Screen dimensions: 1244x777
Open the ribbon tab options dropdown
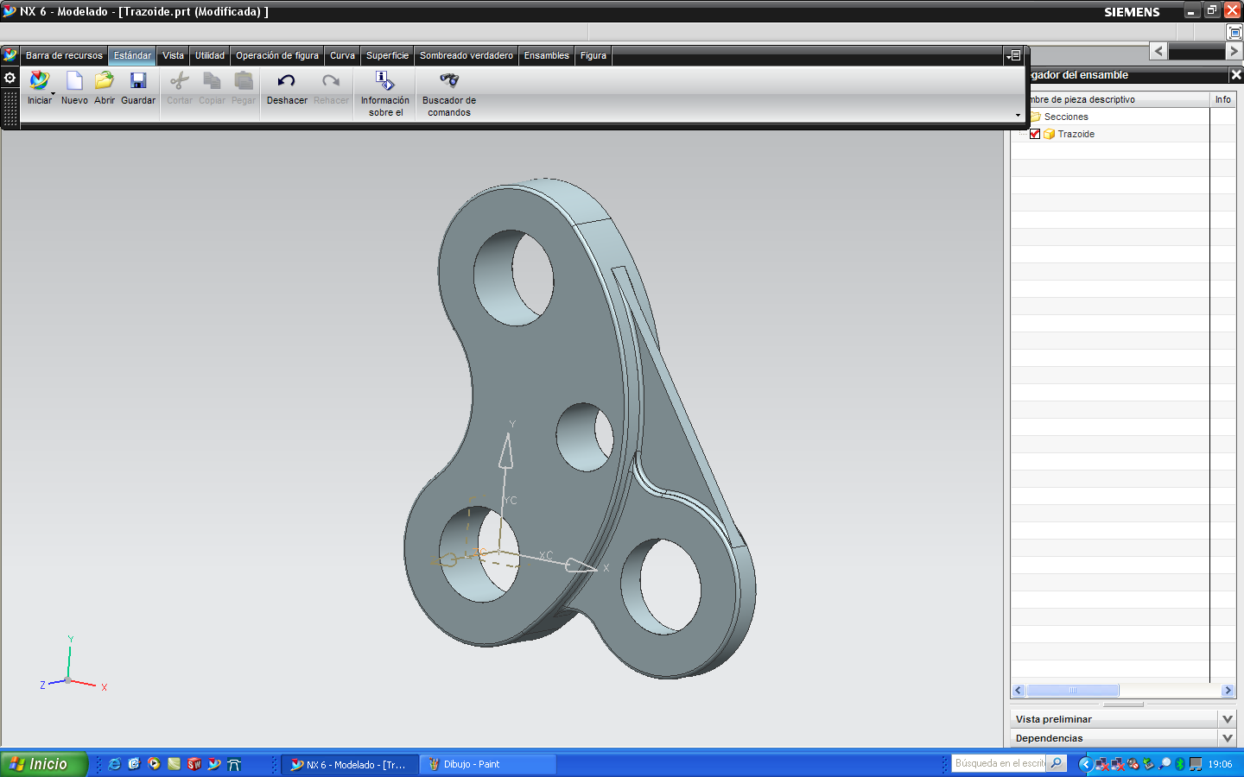1014,55
